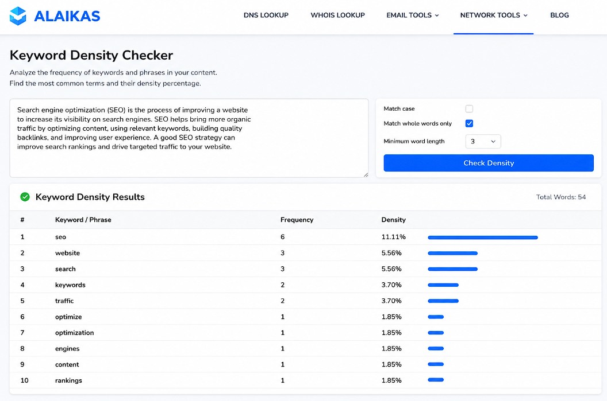Focus the content text area
The image size is (607, 401).
189,138
